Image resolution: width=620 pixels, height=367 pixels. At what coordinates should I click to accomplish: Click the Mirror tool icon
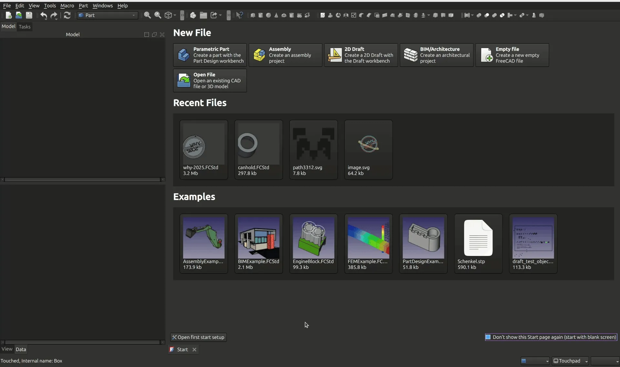(346, 15)
